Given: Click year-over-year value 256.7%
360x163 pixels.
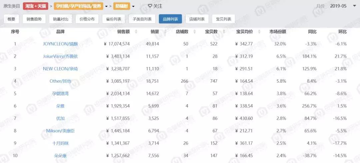Looking at the screenshot, I should (310, 106).
